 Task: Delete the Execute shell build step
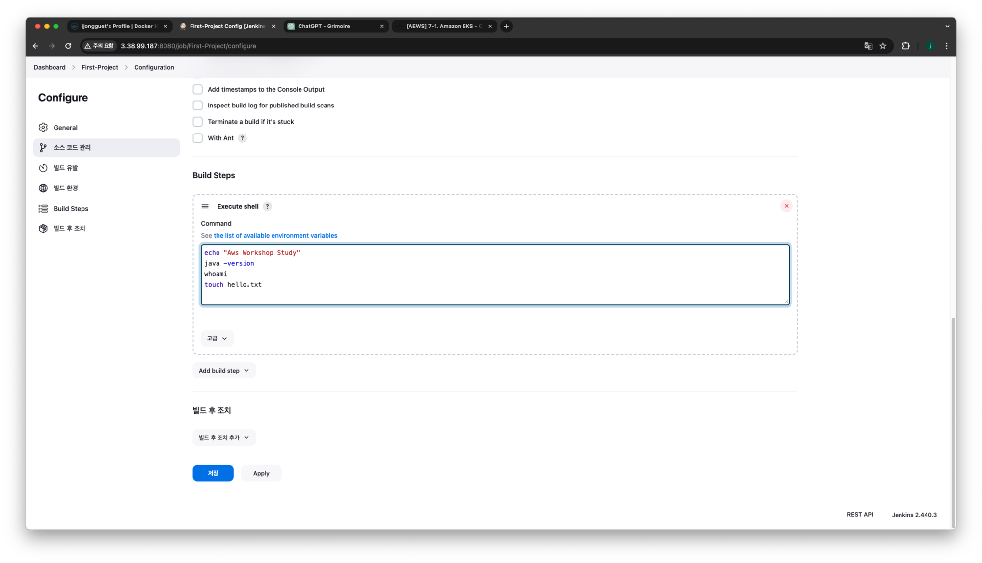tap(786, 206)
